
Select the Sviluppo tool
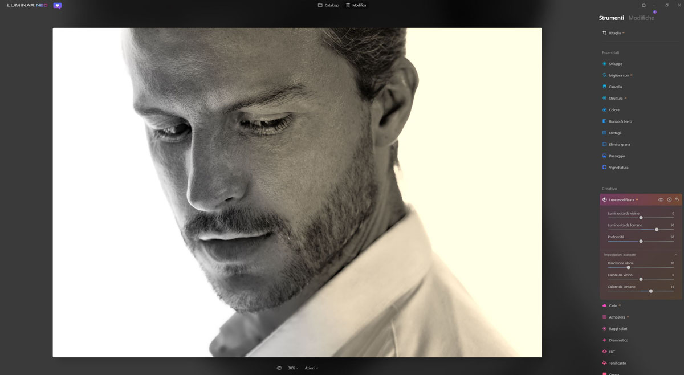point(615,64)
